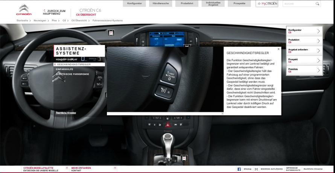
Task: Open the Neuwagen breadcrumb
Action: point(40,21)
